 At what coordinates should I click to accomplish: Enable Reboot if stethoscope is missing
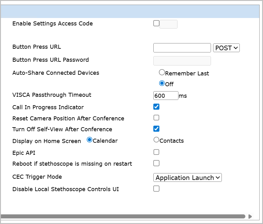pos(156,163)
